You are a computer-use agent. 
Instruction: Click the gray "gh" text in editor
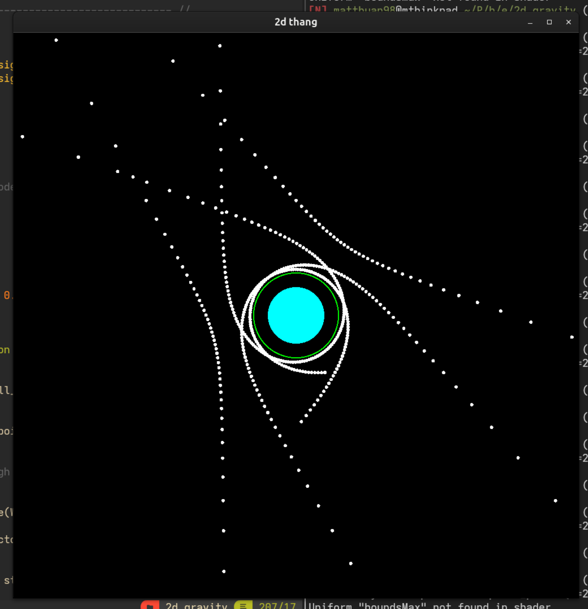(5, 472)
